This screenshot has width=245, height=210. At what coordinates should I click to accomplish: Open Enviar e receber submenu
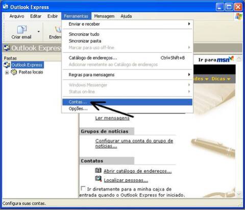127,24
